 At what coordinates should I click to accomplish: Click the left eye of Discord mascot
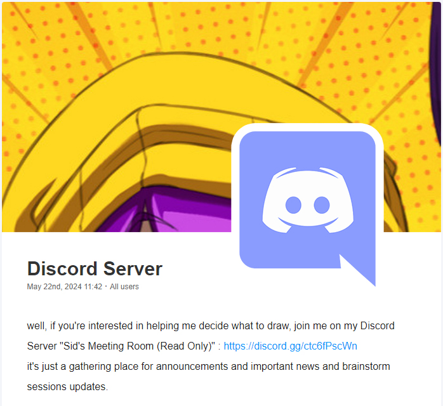pos(293,205)
